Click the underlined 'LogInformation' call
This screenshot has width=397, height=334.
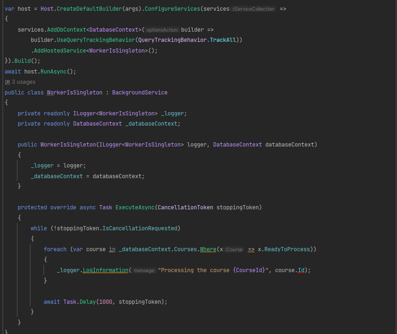pyautogui.click(x=106, y=270)
